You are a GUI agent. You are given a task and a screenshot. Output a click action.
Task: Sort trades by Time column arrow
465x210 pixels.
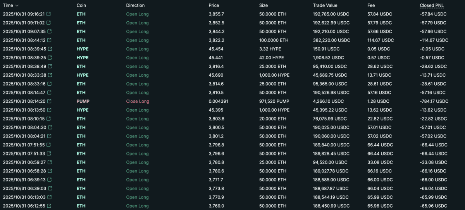(17, 5)
